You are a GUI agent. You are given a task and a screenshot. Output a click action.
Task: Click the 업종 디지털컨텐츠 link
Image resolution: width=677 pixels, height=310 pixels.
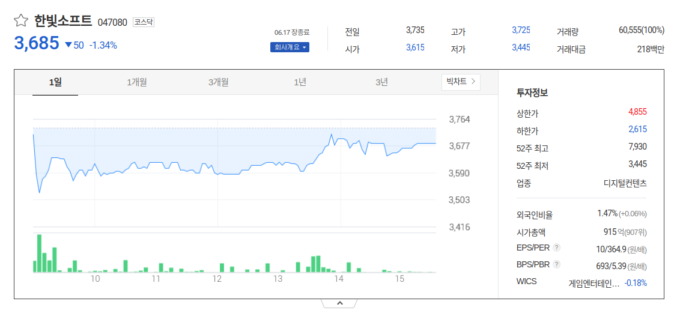tap(625, 183)
